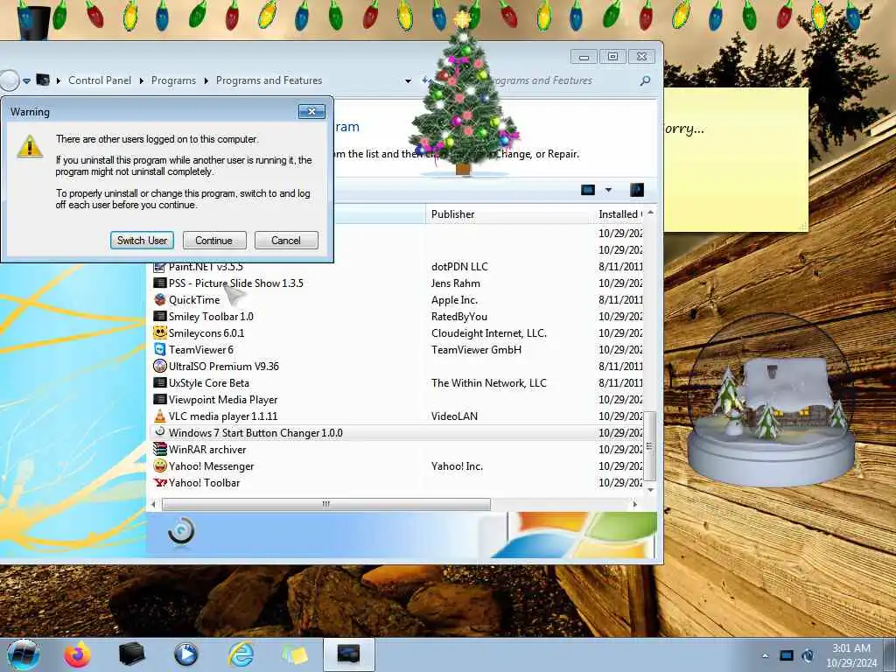The width and height of the screenshot is (896, 672).
Task: Select the WinRAR archiver icon
Action: (x=159, y=449)
